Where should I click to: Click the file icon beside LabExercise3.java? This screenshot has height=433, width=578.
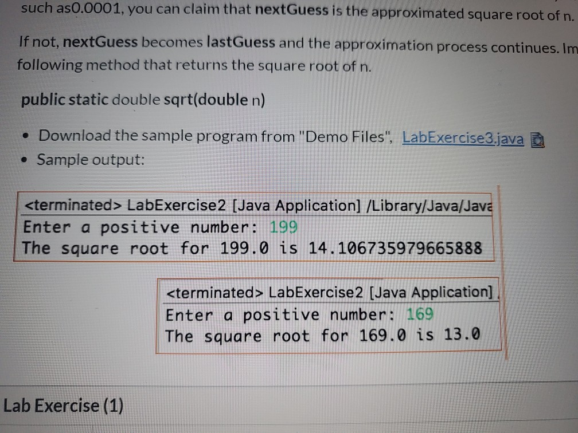point(537,140)
